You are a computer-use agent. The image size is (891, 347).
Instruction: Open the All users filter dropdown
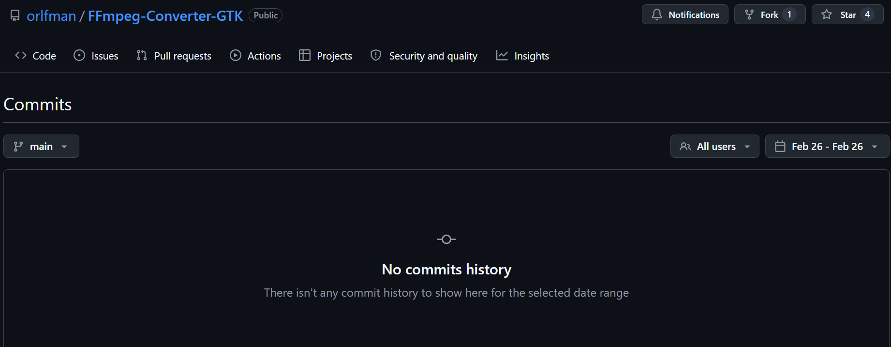pos(714,146)
